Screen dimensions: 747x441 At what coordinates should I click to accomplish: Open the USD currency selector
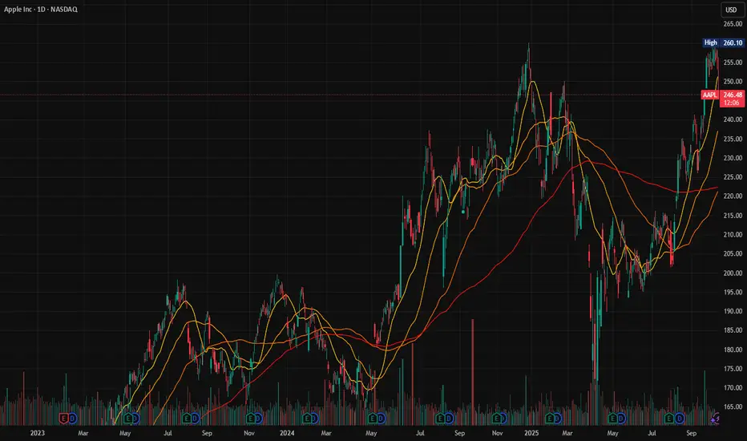click(731, 10)
